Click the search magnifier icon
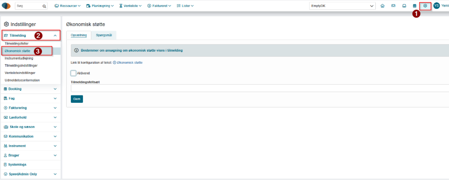Screen dimensions: 449x180 (44, 6)
